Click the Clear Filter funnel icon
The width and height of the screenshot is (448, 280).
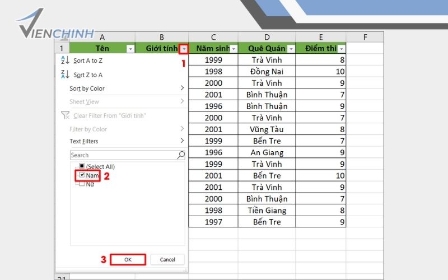65,115
